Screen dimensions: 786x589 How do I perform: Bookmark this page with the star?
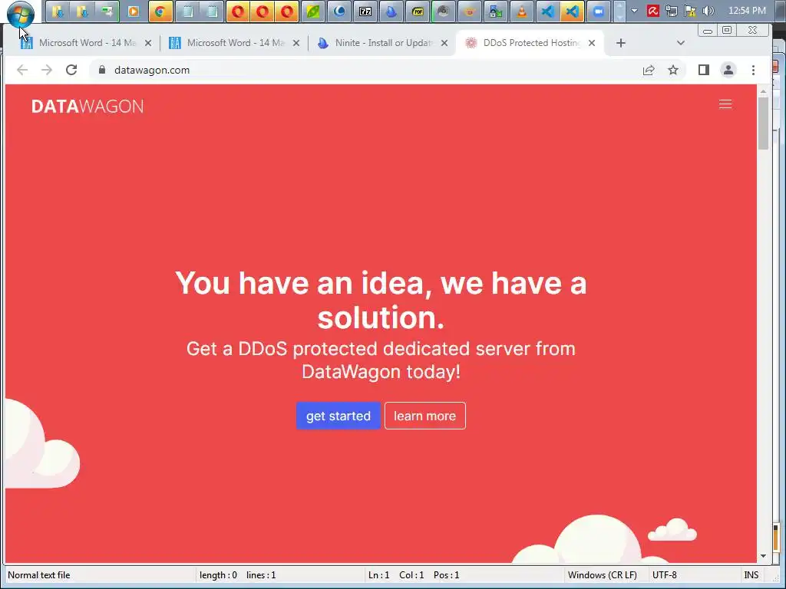click(673, 70)
